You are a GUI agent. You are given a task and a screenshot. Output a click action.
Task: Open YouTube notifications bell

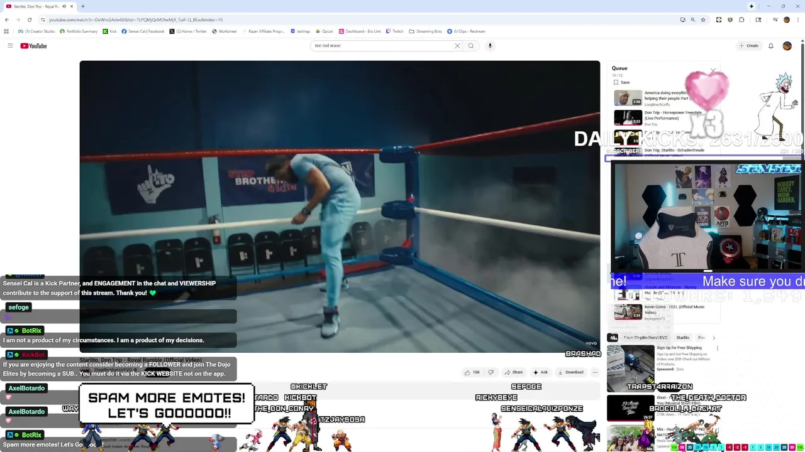(x=771, y=46)
